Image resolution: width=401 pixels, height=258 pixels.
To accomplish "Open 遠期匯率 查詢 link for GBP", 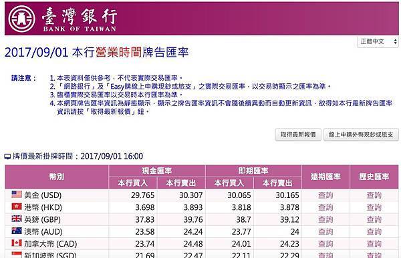I will pyautogui.click(x=325, y=219).
